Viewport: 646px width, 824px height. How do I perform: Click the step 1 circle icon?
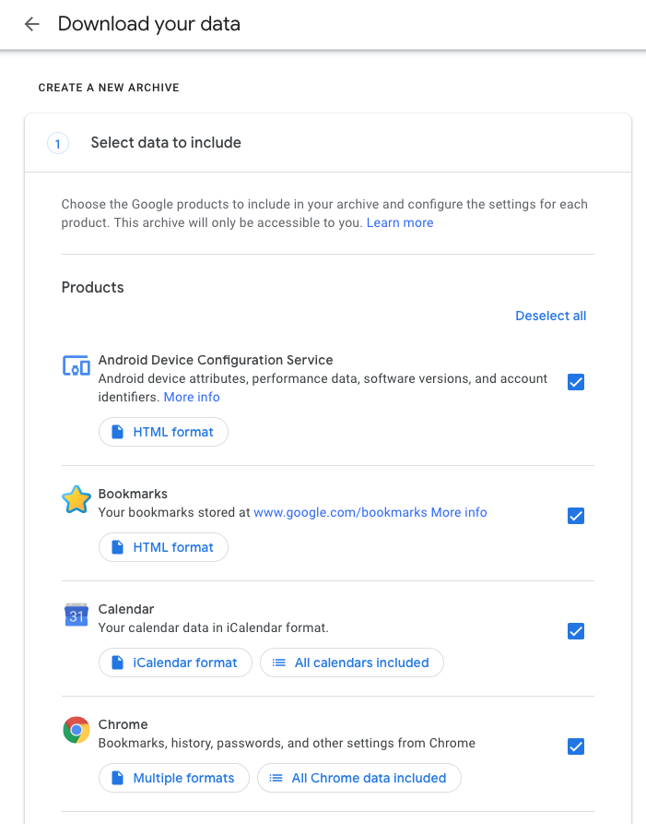click(x=57, y=143)
